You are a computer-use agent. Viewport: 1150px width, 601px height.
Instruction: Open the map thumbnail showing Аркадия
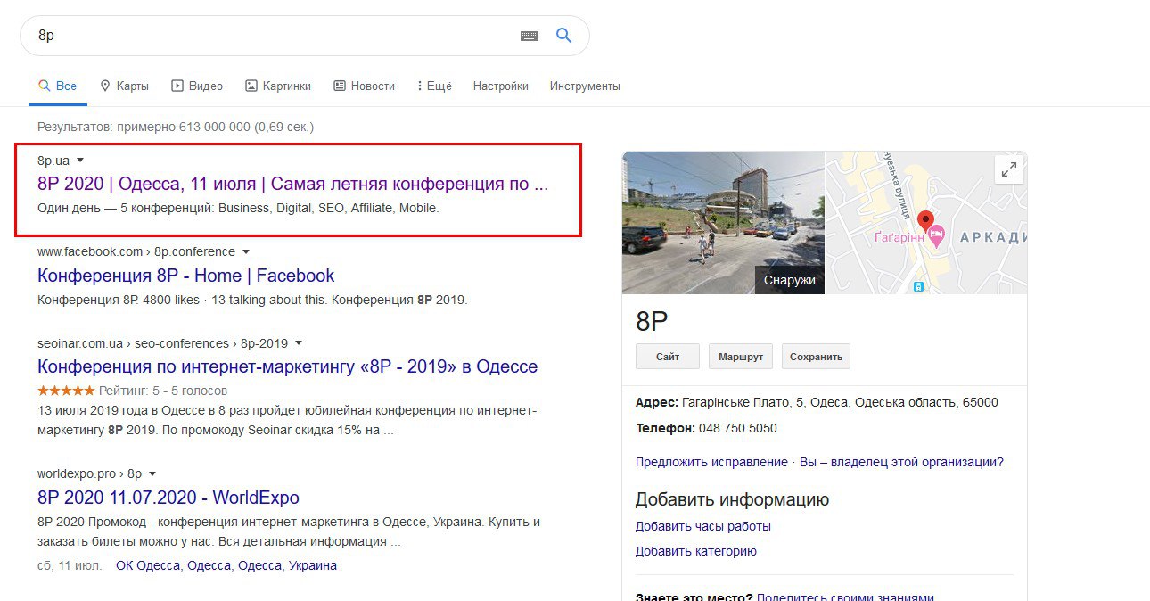click(925, 222)
